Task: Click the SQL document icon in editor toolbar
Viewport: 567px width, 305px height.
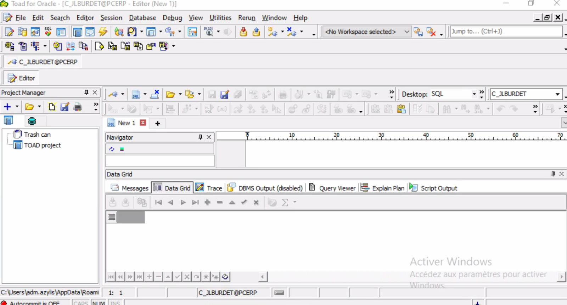Action: coord(136,95)
